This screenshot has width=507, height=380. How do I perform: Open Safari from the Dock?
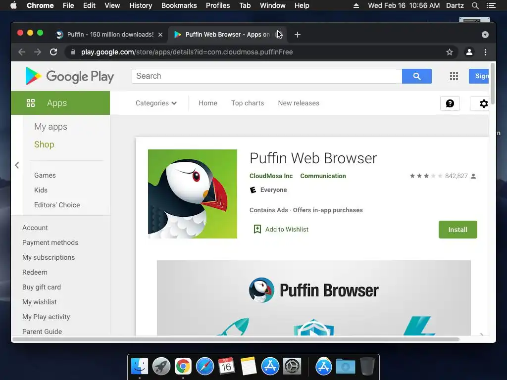(204, 367)
